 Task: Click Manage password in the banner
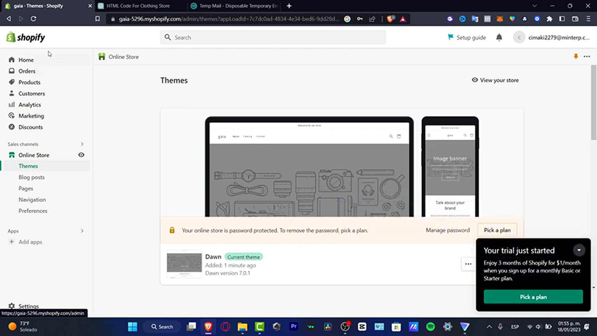448,230
